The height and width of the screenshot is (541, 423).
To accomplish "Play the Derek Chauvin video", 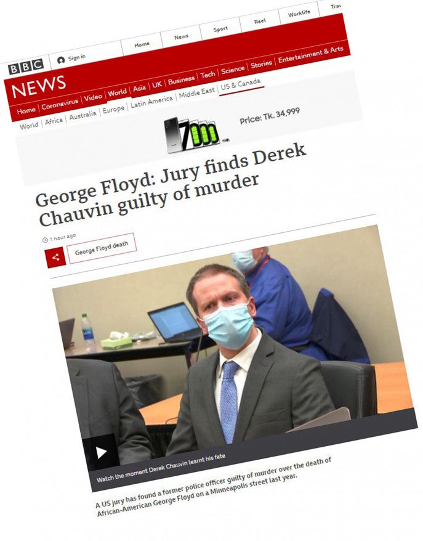I will 101,452.
